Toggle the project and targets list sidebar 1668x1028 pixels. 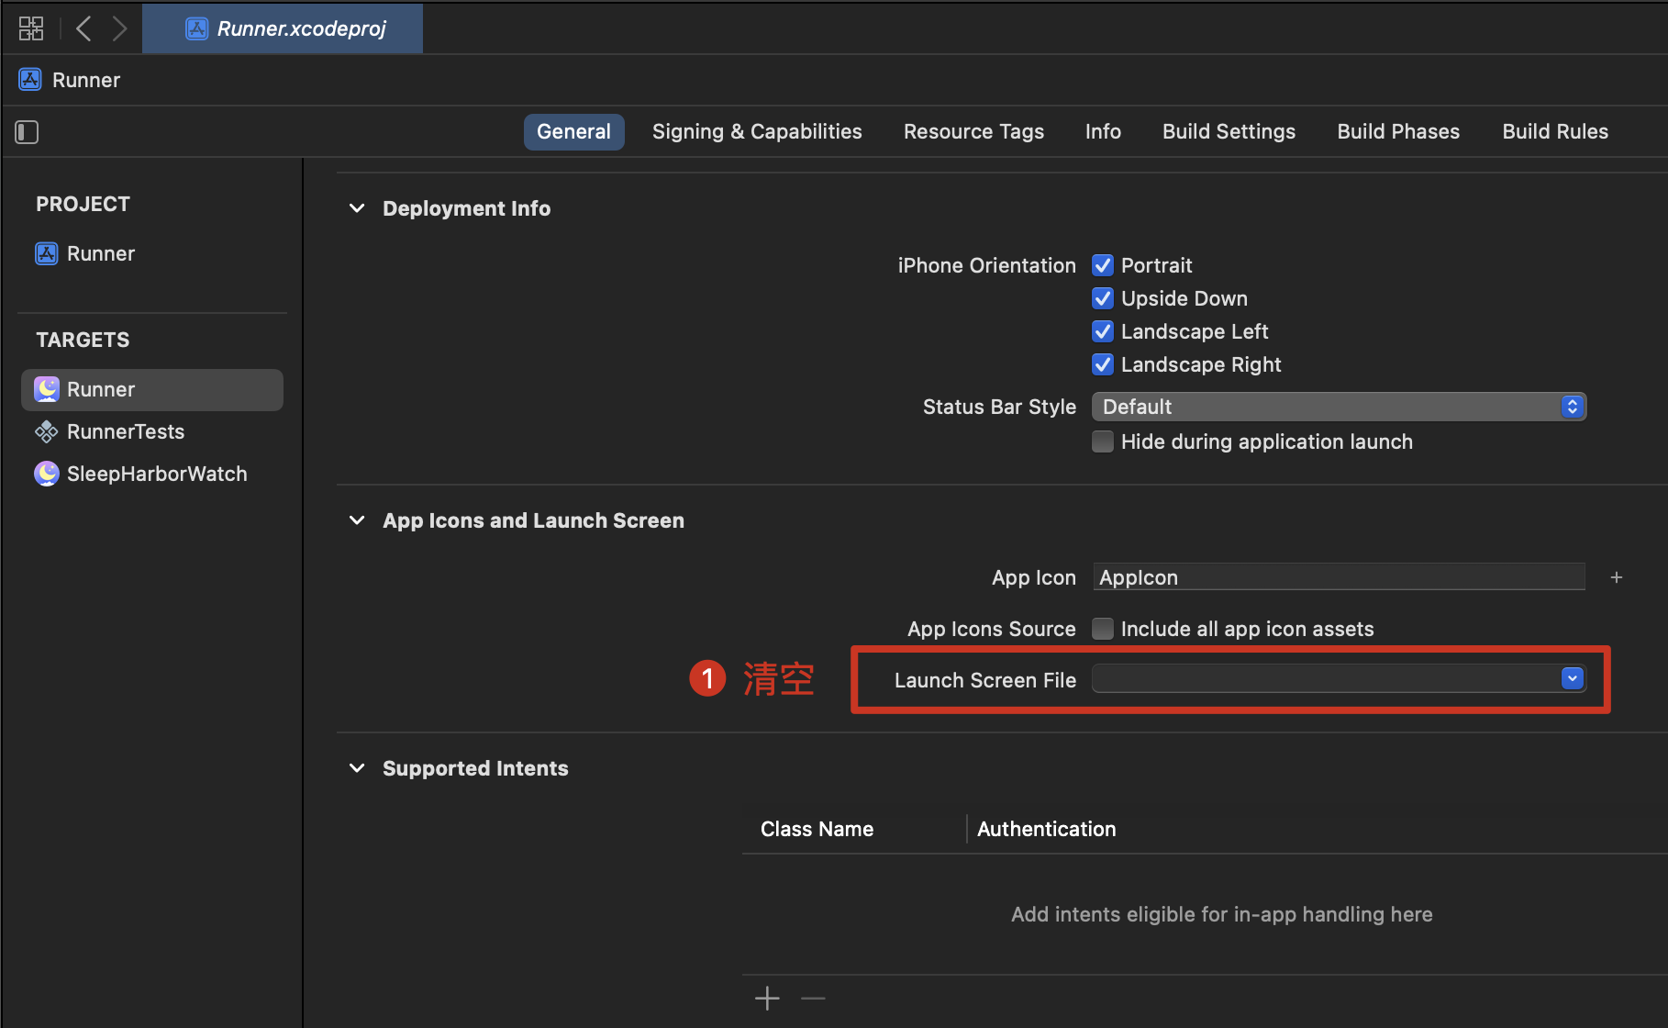(x=27, y=132)
